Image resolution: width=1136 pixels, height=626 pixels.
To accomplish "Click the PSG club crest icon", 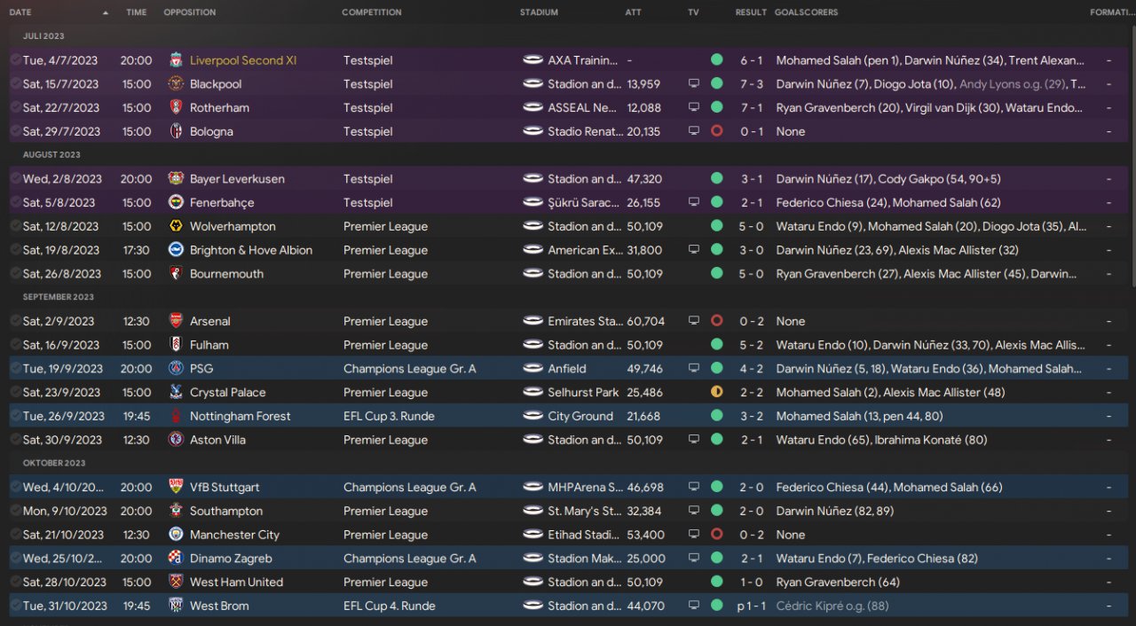I will (x=176, y=369).
